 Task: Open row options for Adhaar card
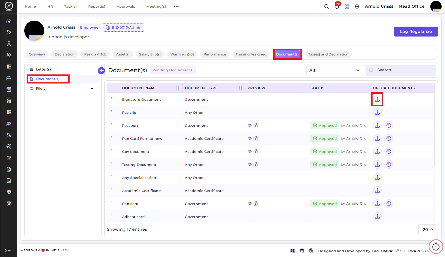112,216
